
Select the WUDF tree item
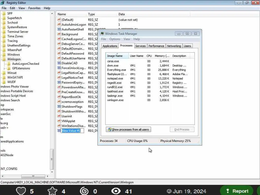11,82
